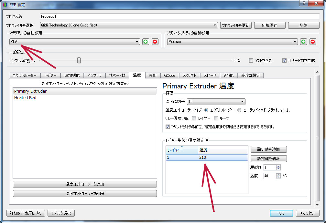Image resolution: width=326 pixels, height=223 pixels.
Task: Click green plus icon beside PLA material
Action: pos(146,42)
